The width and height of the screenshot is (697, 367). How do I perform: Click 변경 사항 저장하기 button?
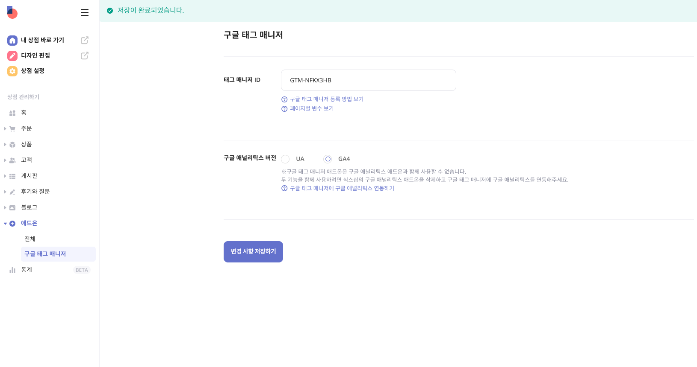point(253,252)
